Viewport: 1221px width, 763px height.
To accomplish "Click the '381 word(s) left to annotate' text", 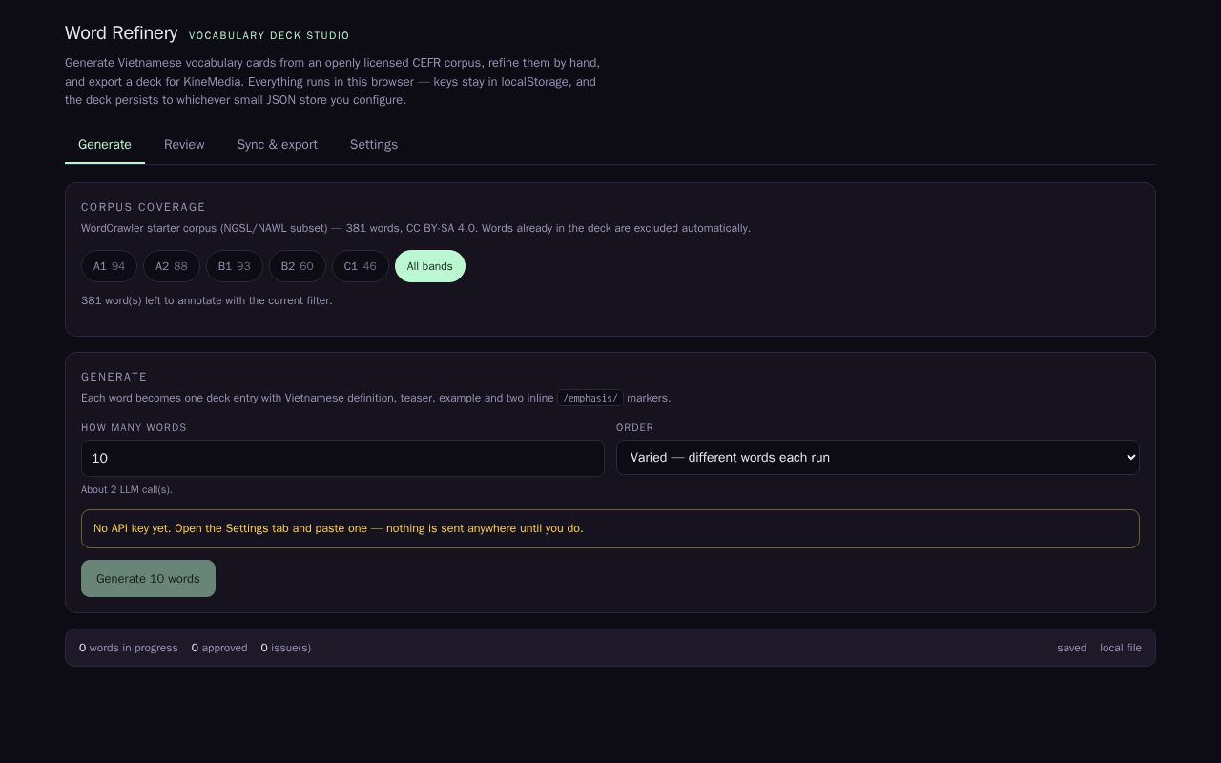I will point(207,300).
